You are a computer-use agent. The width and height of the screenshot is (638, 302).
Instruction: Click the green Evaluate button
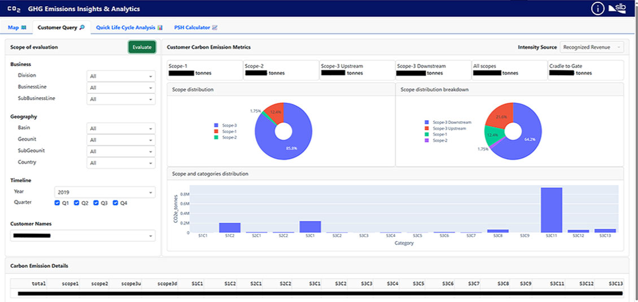tap(142, 47)
